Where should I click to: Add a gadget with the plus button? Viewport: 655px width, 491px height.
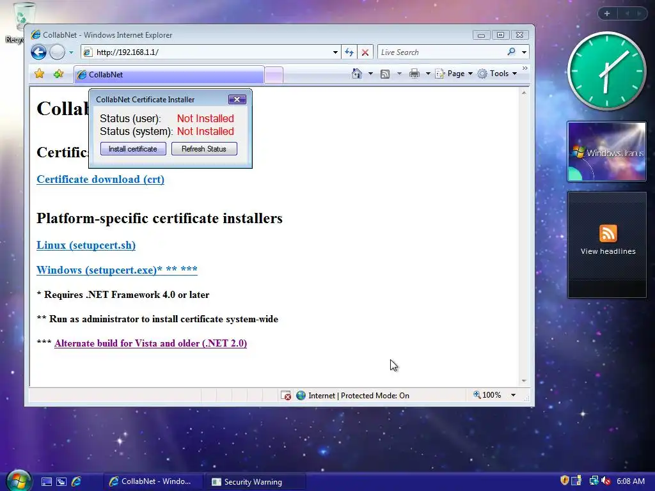(x=607, y=13)
